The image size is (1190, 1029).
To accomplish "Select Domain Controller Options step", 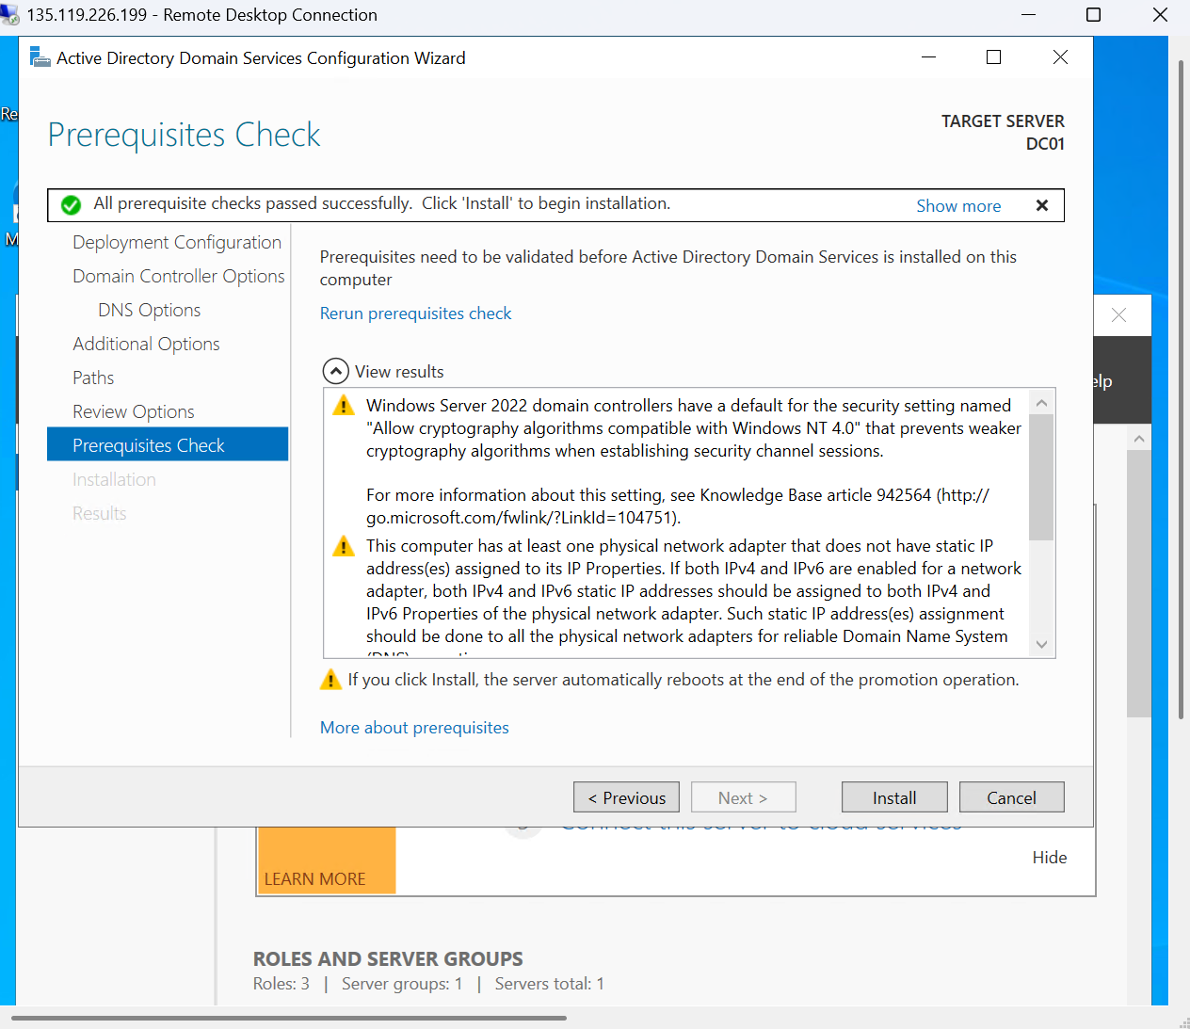I will pos(178,276).
